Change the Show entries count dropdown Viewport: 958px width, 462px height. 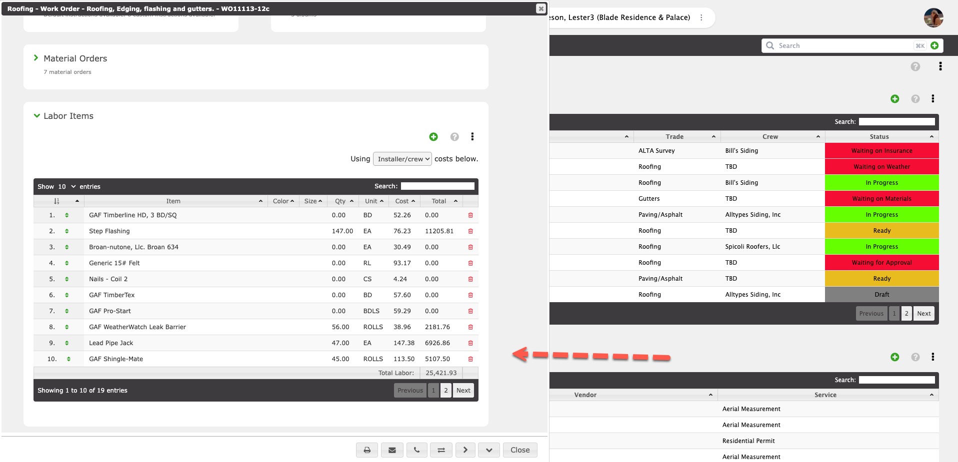pyautogui.click(x=66, y=186)
